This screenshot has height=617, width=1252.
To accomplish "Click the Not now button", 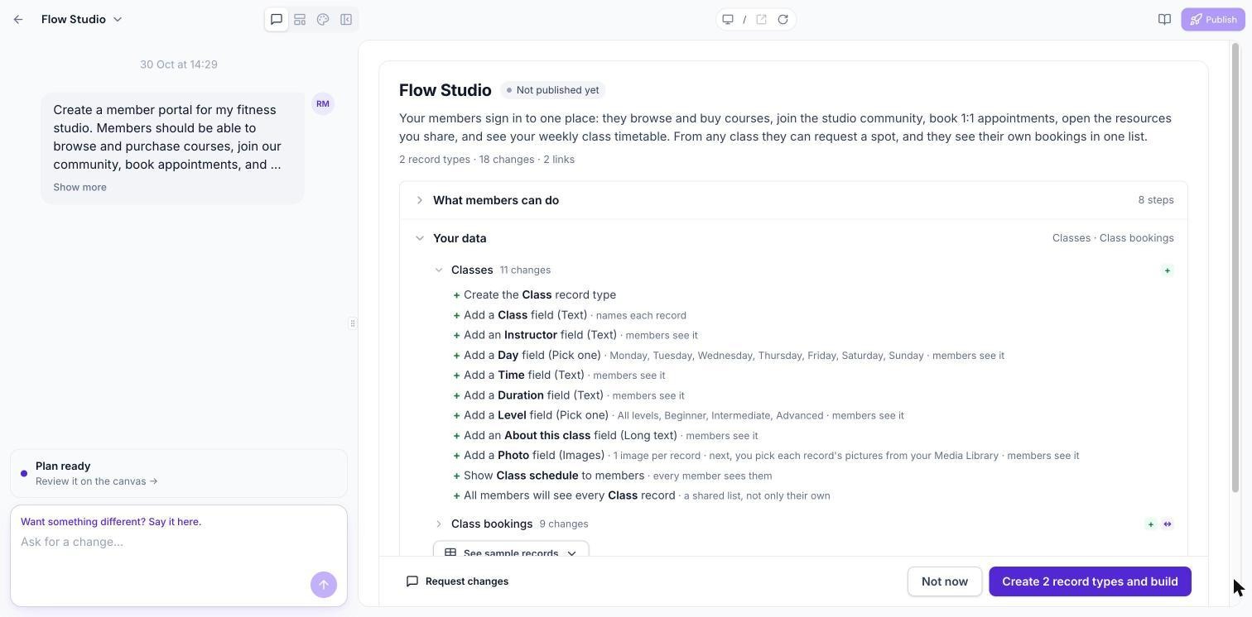I will [945, 581].
